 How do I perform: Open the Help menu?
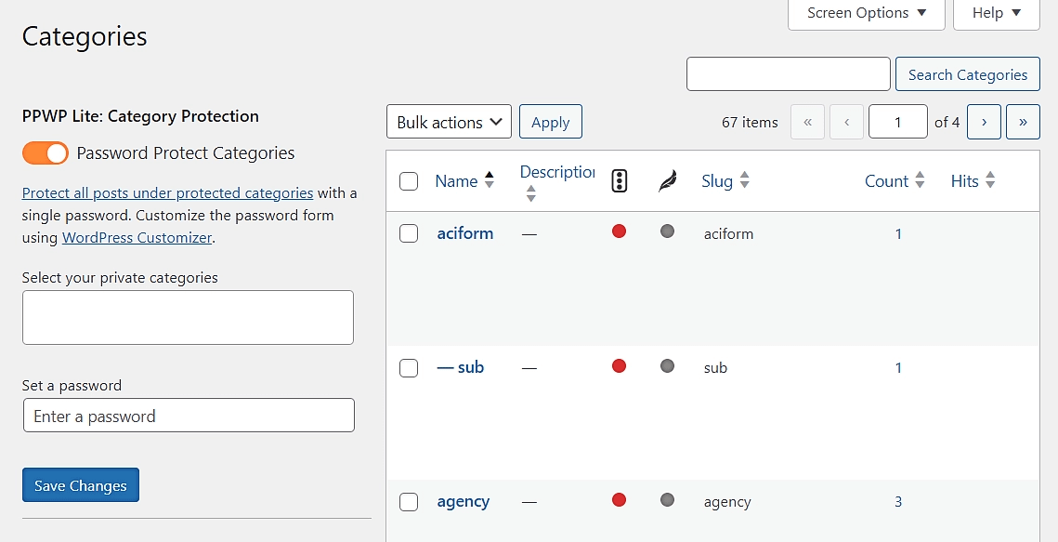pyautogui.click(x=995, y=12)
